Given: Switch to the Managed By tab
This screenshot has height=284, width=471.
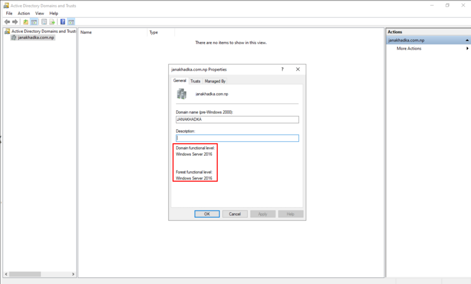Looking at the screenshot, I should click(215, 81).
